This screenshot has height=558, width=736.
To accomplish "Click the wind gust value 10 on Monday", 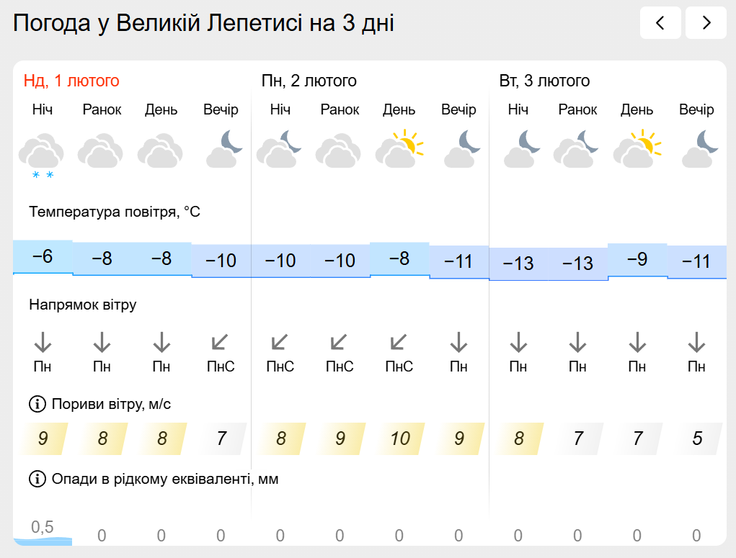I will [x=399, y=438].
